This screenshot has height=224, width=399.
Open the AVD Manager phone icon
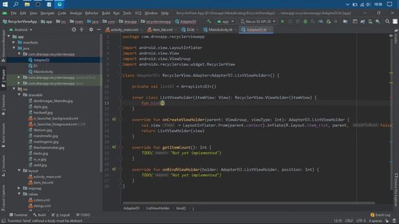(x=370, y=22)
